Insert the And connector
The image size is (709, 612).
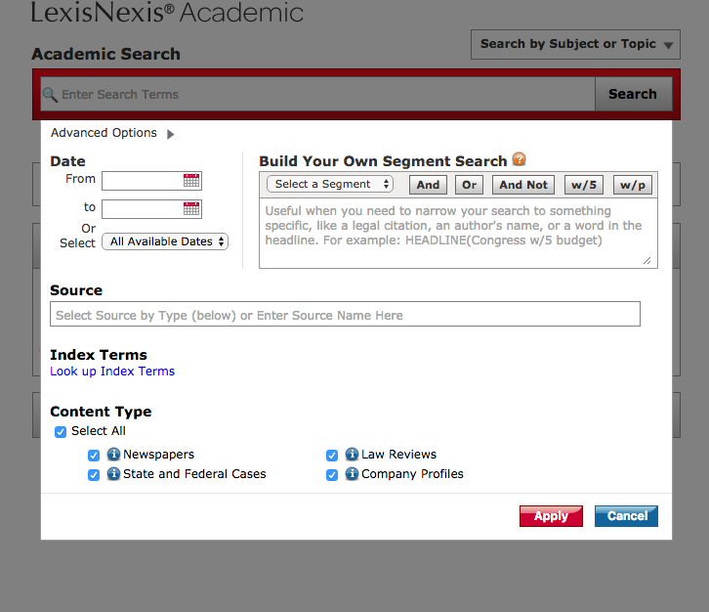point(428,185)
